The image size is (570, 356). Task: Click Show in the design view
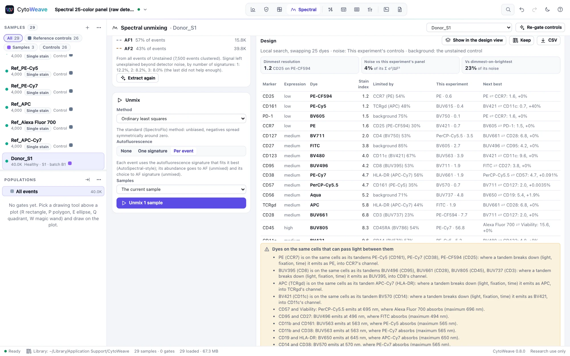[x=474, y=40]
